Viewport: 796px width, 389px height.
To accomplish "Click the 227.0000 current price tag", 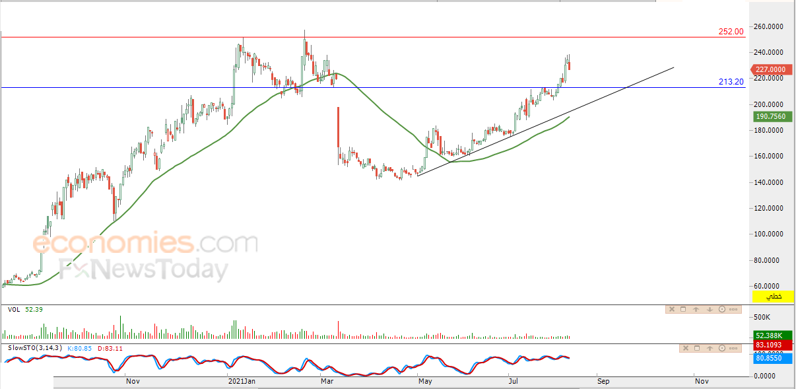I will tap(771, 69).
